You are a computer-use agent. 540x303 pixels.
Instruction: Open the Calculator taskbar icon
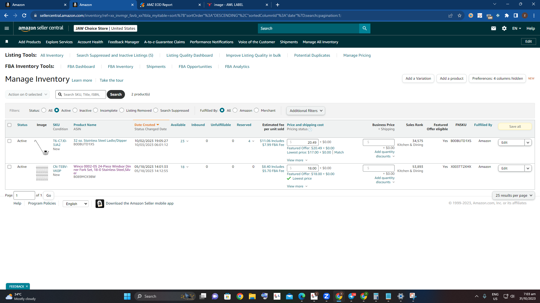(x=376, y=296)
